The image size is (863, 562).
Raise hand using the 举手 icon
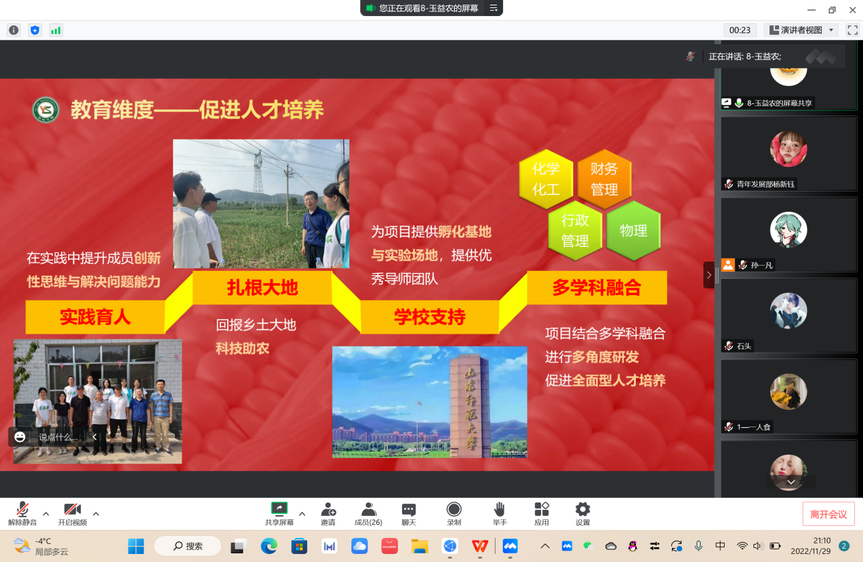pos(500,514)
